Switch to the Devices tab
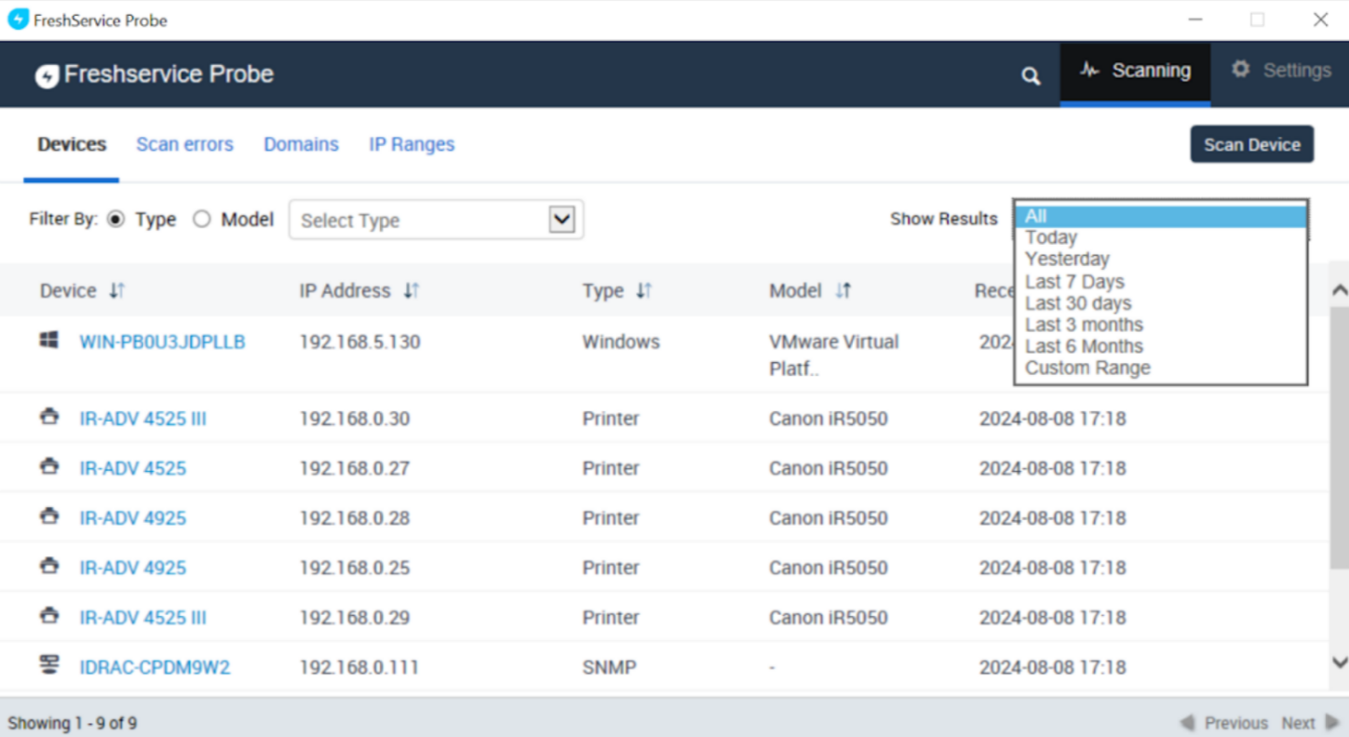The height and width of the screenshot is (737, 1349). click(72, 144)
